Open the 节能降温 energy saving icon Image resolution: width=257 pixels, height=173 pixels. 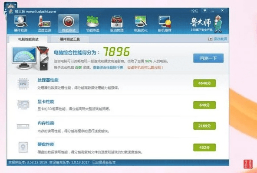92,24
